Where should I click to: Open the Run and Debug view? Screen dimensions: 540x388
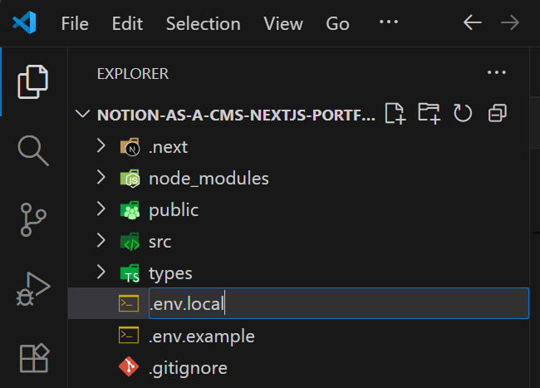click(34, 289)
